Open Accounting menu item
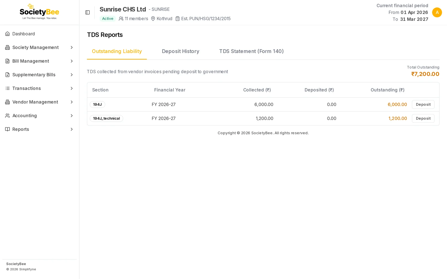 pyautogui.click(x=39, y=116)
